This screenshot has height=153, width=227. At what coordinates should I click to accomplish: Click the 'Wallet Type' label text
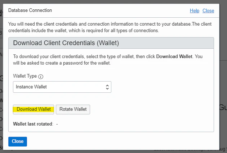[25, 76]
